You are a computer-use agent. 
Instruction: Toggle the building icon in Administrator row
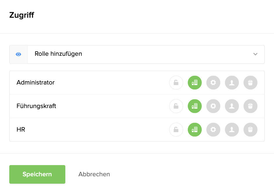coord(195,82)
